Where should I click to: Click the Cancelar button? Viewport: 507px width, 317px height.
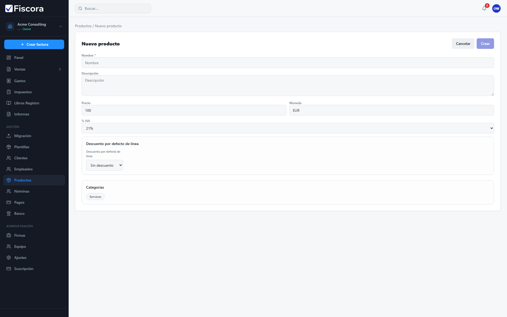pyautogui.click(x=463, y=44)
